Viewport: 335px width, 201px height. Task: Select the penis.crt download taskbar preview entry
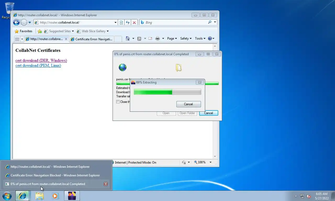click(56, 184)
